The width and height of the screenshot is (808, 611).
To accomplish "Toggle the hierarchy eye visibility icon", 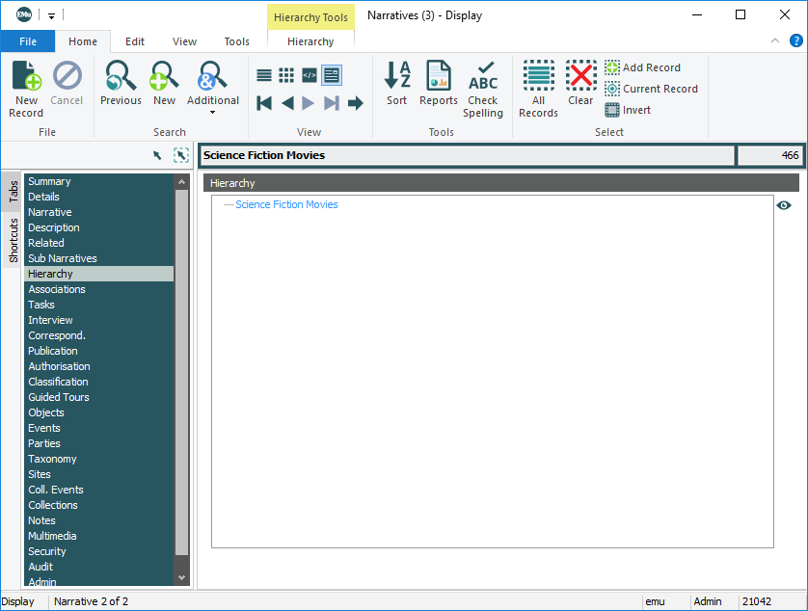I will (x=784, y=205).
